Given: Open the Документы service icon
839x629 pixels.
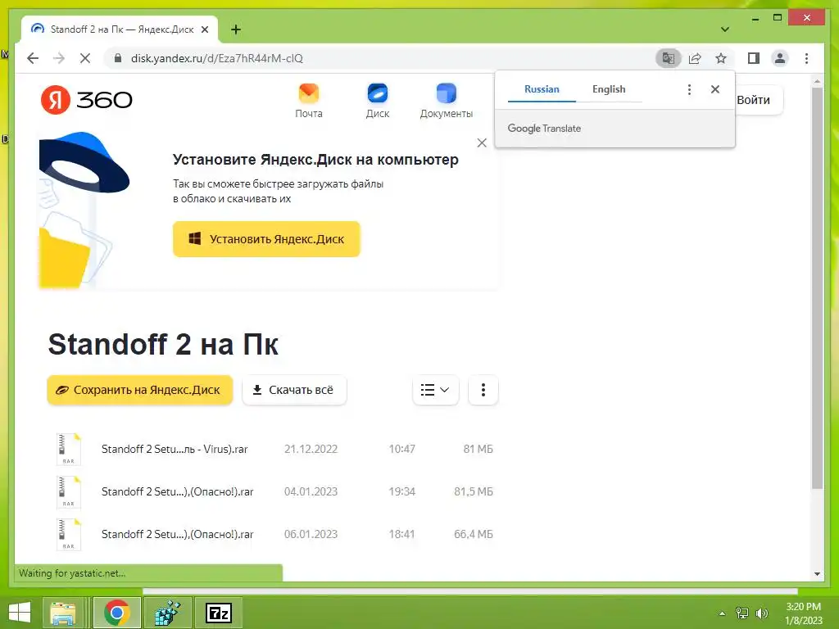Looking at the screenshot, I should click(x=447, y=101).
